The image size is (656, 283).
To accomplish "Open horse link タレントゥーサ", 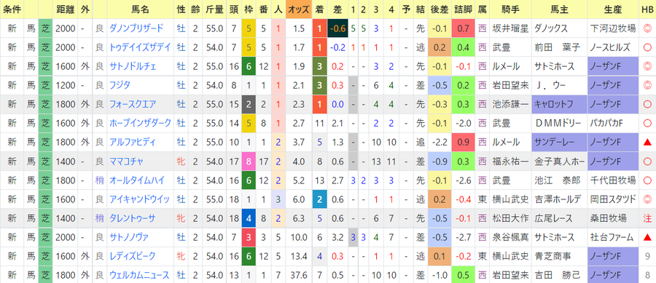I will [132, 218].
